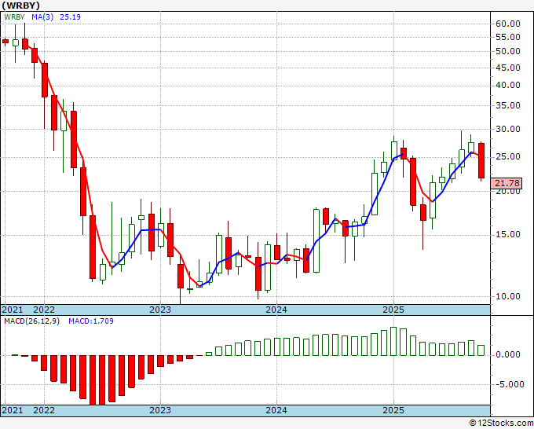Click 2024 on MACD panel time axis

pos(276,410)
